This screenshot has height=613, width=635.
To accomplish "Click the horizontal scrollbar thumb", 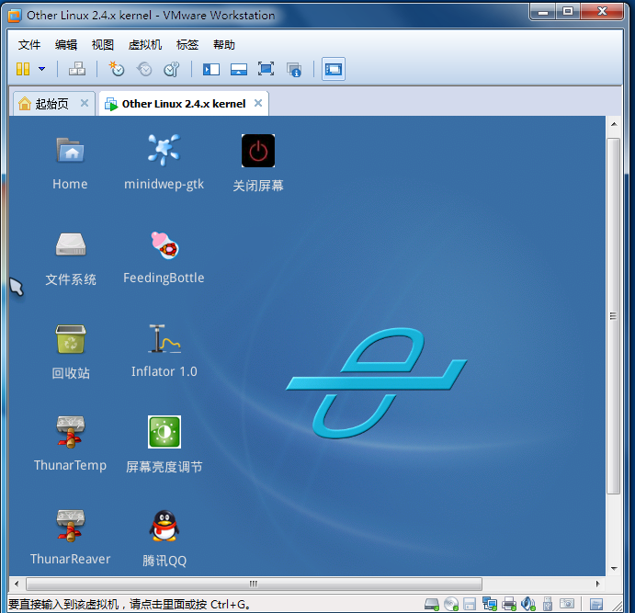I will pos(254,584).
